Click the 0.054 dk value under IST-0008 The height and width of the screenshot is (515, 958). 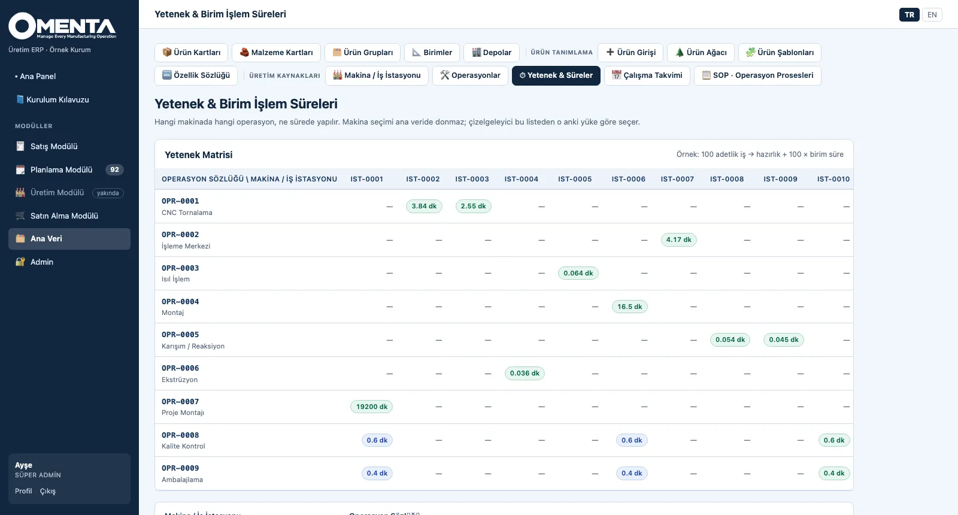click(x=730, y=340)
